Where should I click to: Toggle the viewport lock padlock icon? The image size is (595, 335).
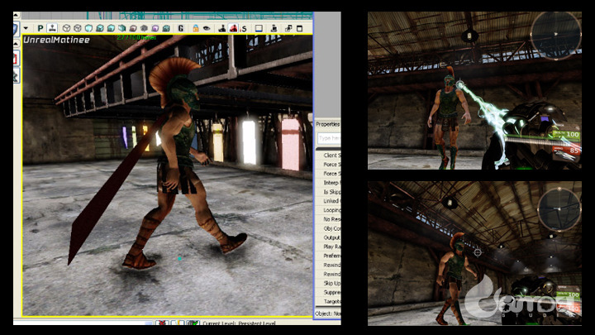(x=195, y=28)
